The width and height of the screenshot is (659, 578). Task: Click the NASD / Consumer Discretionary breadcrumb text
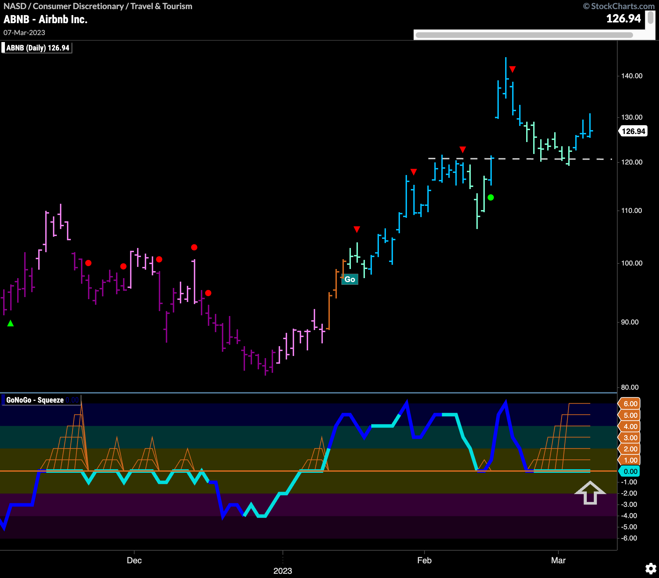point(98,6)
